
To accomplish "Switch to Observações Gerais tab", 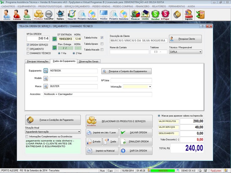I will pyautogui.click(x=89, y=61).
